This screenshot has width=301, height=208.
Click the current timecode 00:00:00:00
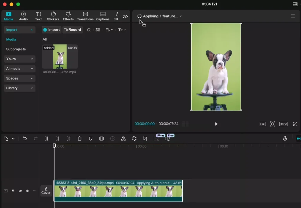tap(144, 124)
